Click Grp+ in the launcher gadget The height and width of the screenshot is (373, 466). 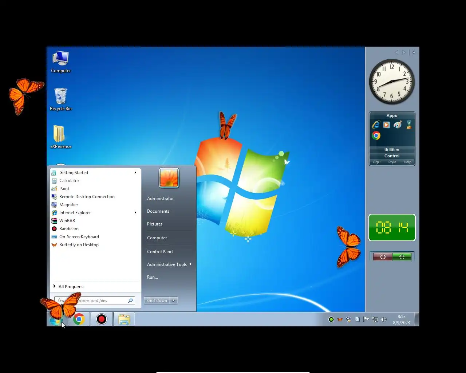[x=377, y=162]
